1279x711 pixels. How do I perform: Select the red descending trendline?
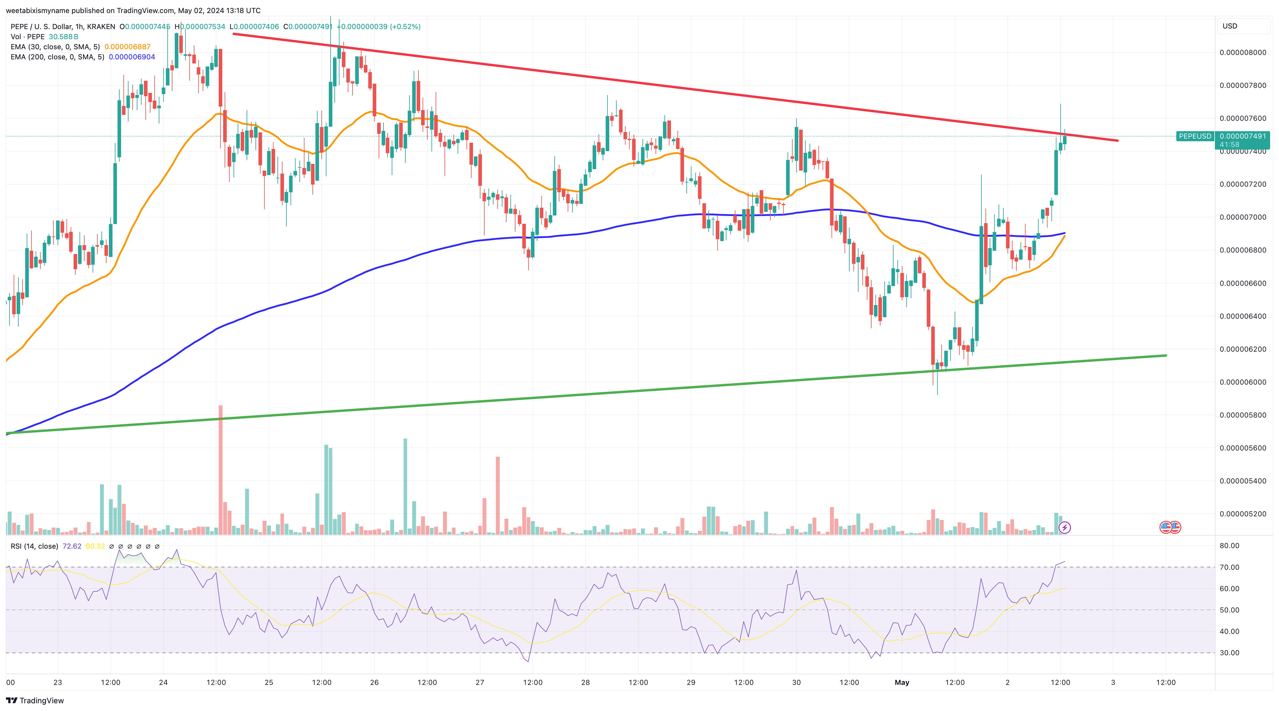click(675, 87)
